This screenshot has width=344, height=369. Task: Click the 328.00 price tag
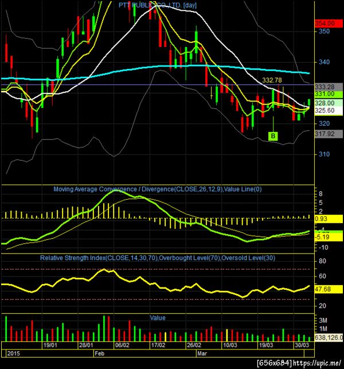[329, 103]
